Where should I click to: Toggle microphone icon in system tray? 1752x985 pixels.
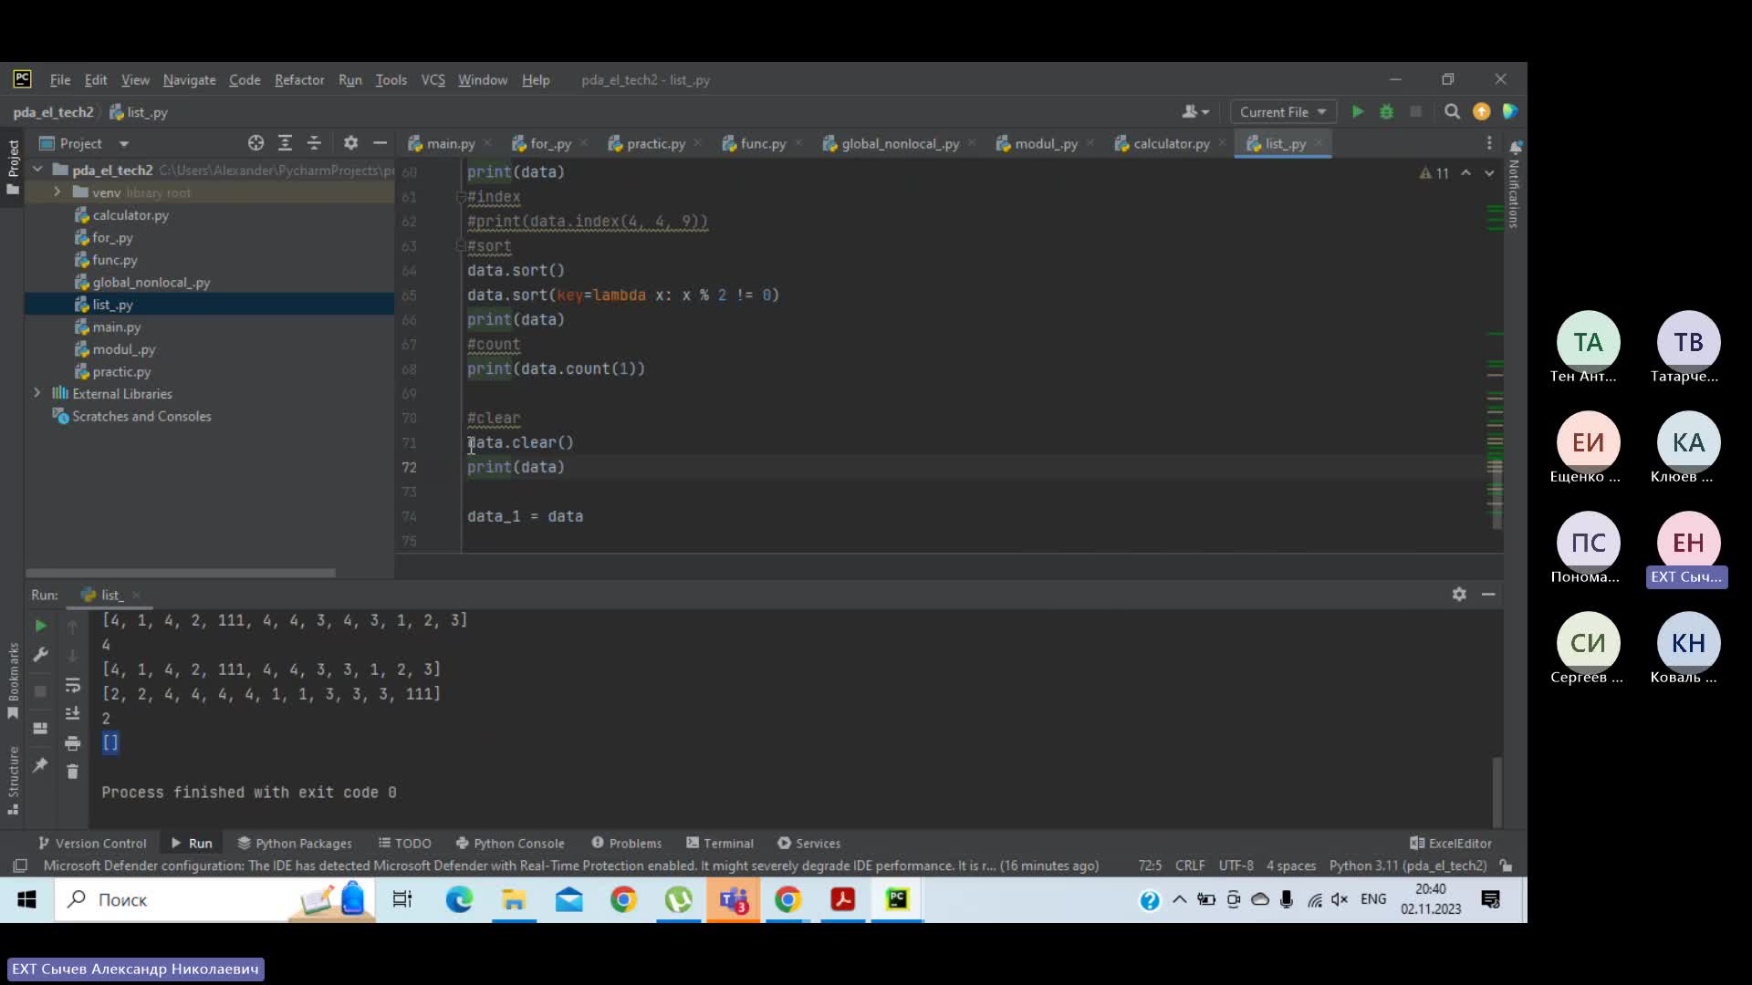1287,900
